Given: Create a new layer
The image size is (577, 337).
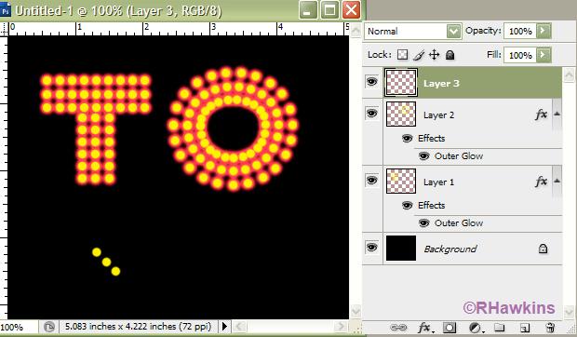Looking at the screenshot, I should tap(525, 328).
